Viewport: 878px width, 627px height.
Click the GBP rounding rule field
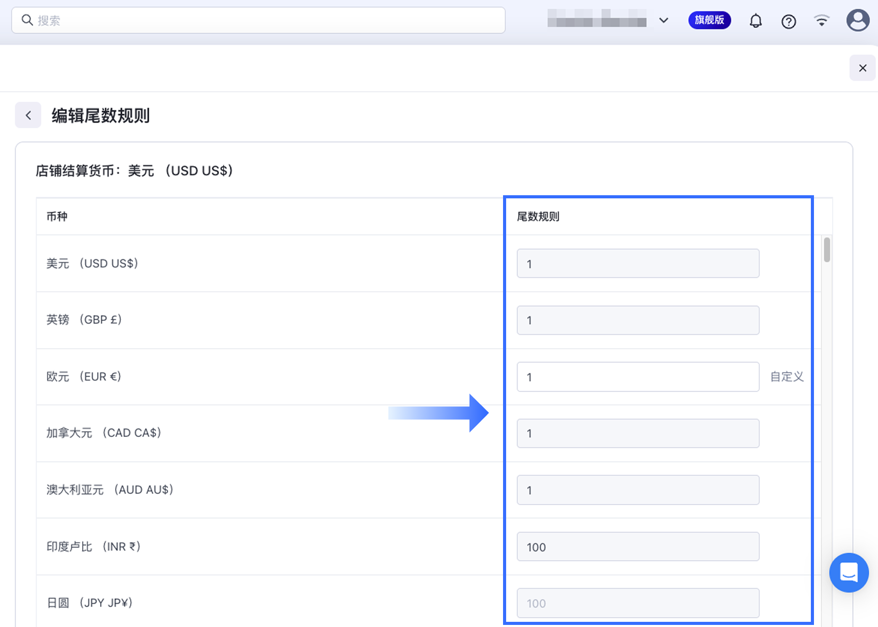pos(637,320)
